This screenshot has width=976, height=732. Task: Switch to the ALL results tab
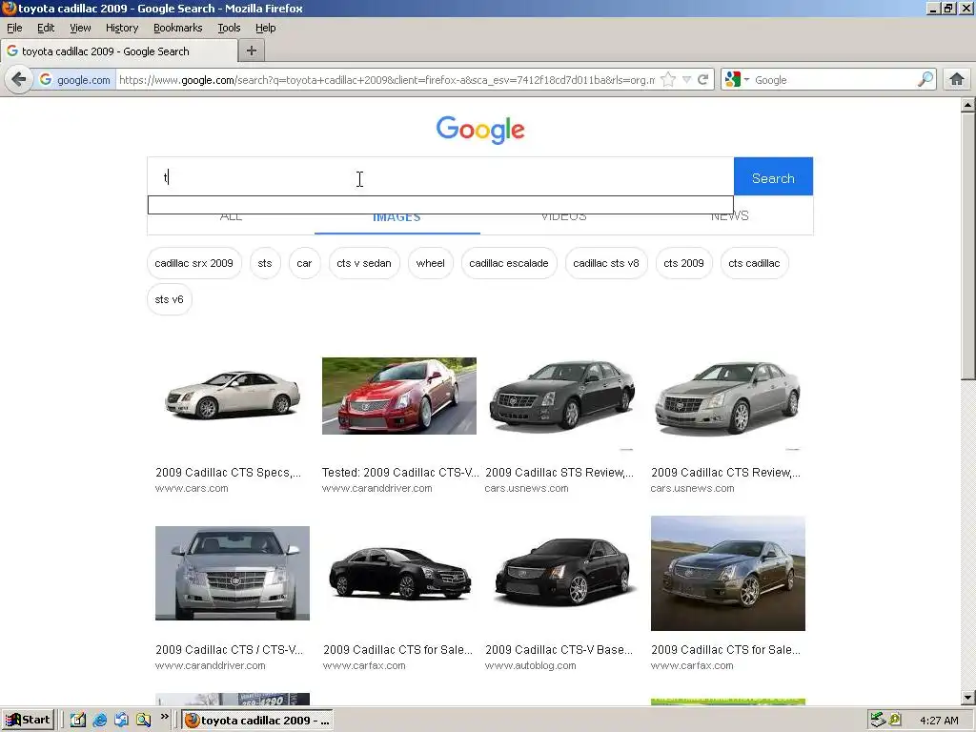[231, 218]
